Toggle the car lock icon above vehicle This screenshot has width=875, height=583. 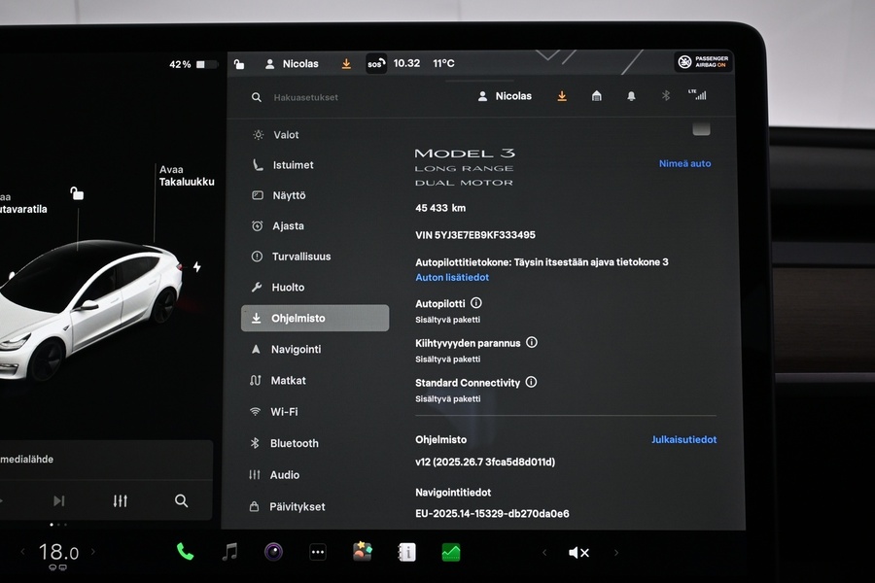[77, 193]
